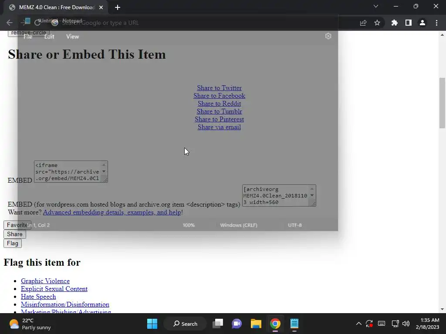446x334 pixels.
Task: Open the sync tray icon
Action: click(369, 324)
